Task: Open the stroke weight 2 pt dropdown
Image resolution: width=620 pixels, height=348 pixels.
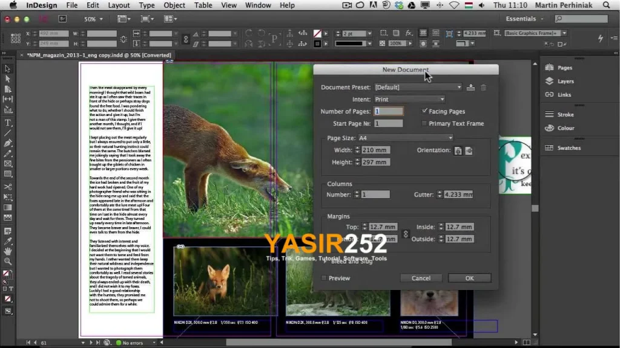Action: tap(369, 34)
